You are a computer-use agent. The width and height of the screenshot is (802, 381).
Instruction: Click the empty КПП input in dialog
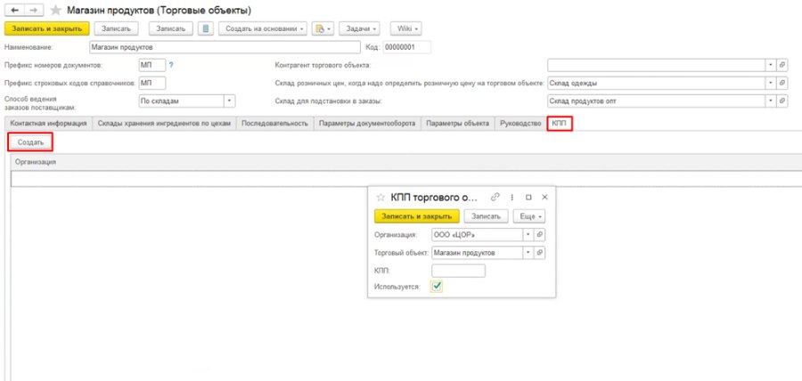coord(458,271)
